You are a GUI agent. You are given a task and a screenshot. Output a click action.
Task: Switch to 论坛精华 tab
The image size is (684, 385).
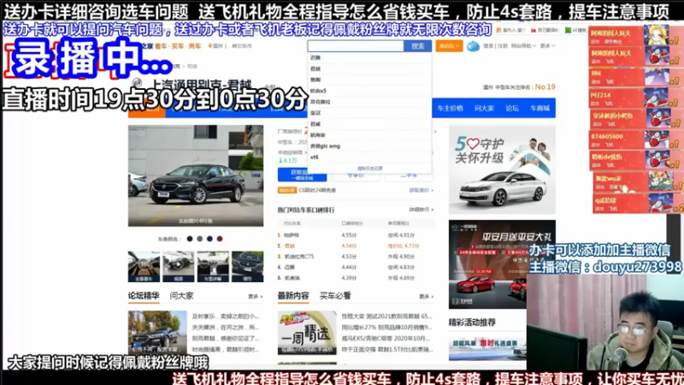point(144,295)
